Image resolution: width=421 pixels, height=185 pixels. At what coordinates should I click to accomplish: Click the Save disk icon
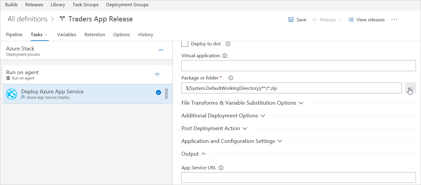291,20
